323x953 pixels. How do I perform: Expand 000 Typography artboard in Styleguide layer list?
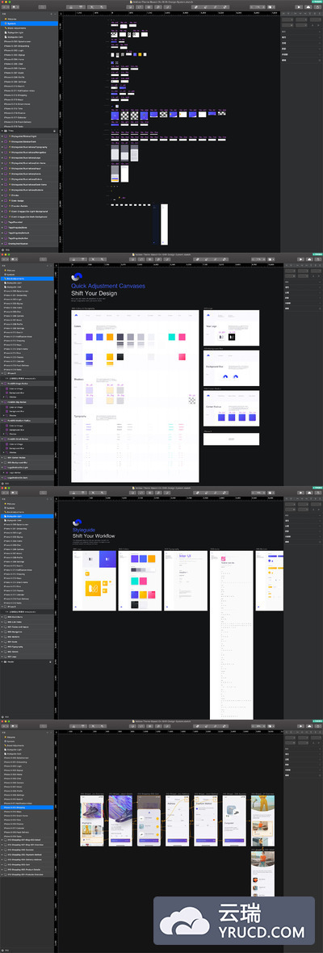coord(2,647)
